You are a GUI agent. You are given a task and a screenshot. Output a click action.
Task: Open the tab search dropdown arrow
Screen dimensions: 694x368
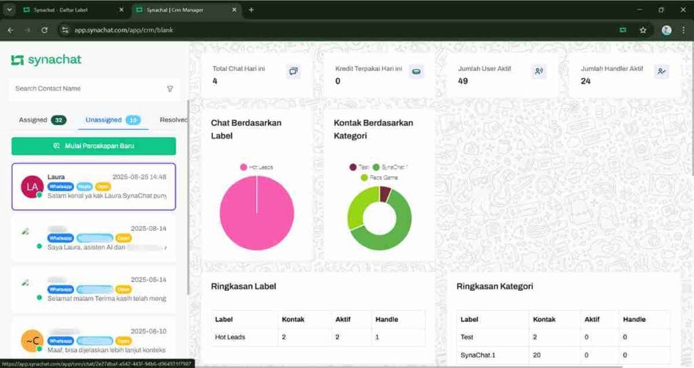point(9,9)
